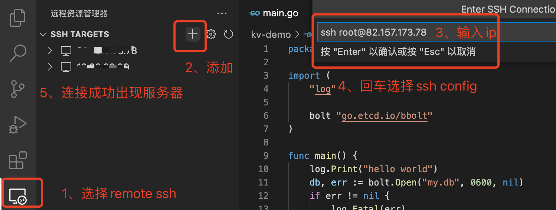Click the SSH TARGETS header label

point(80,34)
